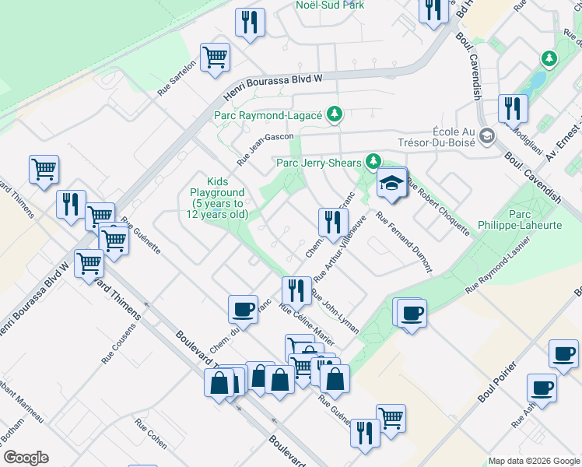This screenshot has width=582, height=467.
Task: Click the Map data ©2026 Google attribution
Action: click(534, 462)
